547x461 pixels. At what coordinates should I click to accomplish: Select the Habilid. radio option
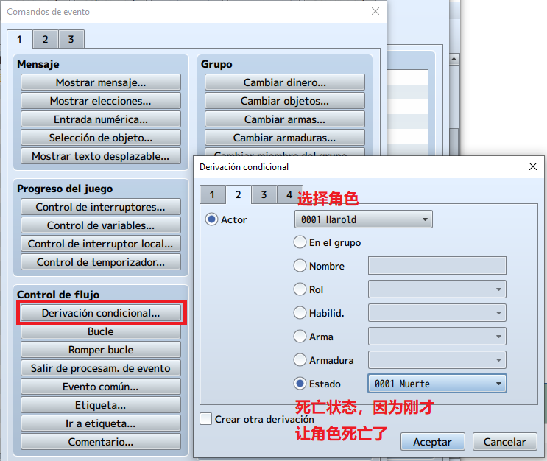coord(300,313)
